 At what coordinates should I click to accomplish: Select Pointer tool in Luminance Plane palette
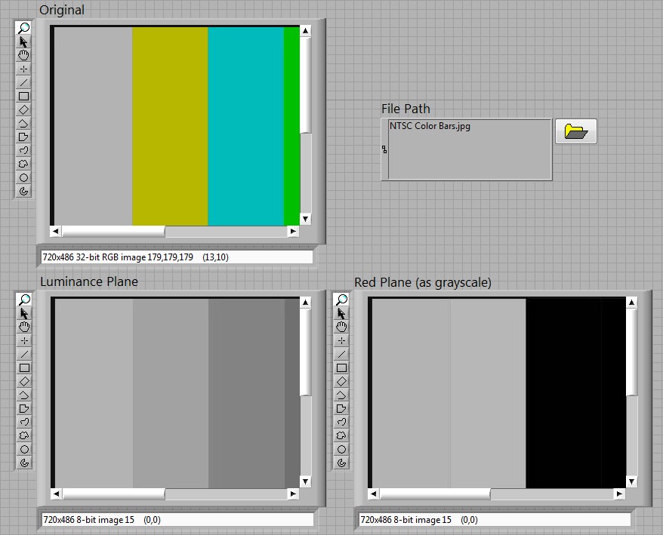pos(24,314)
